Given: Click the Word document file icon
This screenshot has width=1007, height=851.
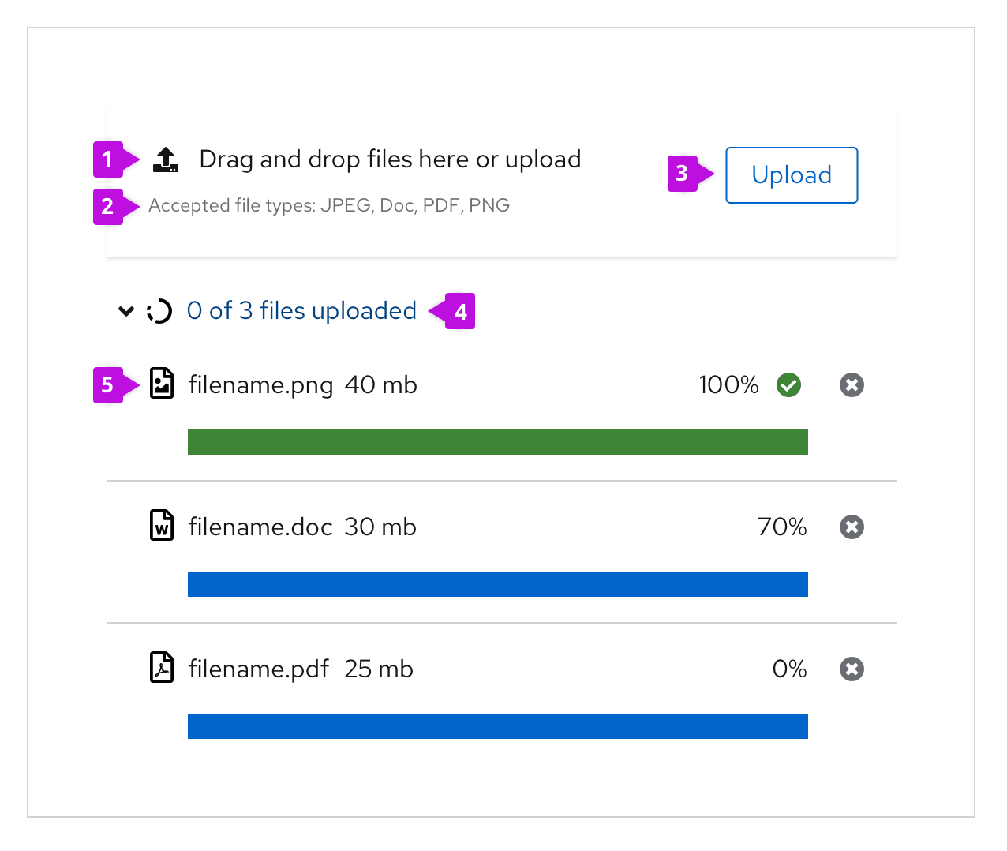Looking at the screenshot, I should 162,526.
